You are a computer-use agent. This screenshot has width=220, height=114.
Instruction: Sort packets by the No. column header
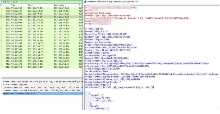[5, 5]
